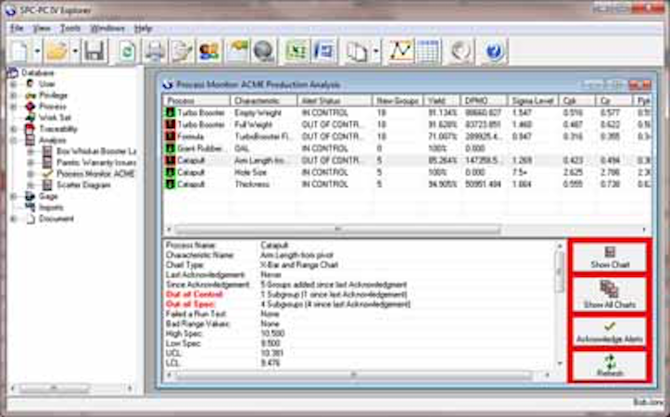This screenshot has width=670, height=417.
Task: Sort by the DPMO column header
Action: 484,101
